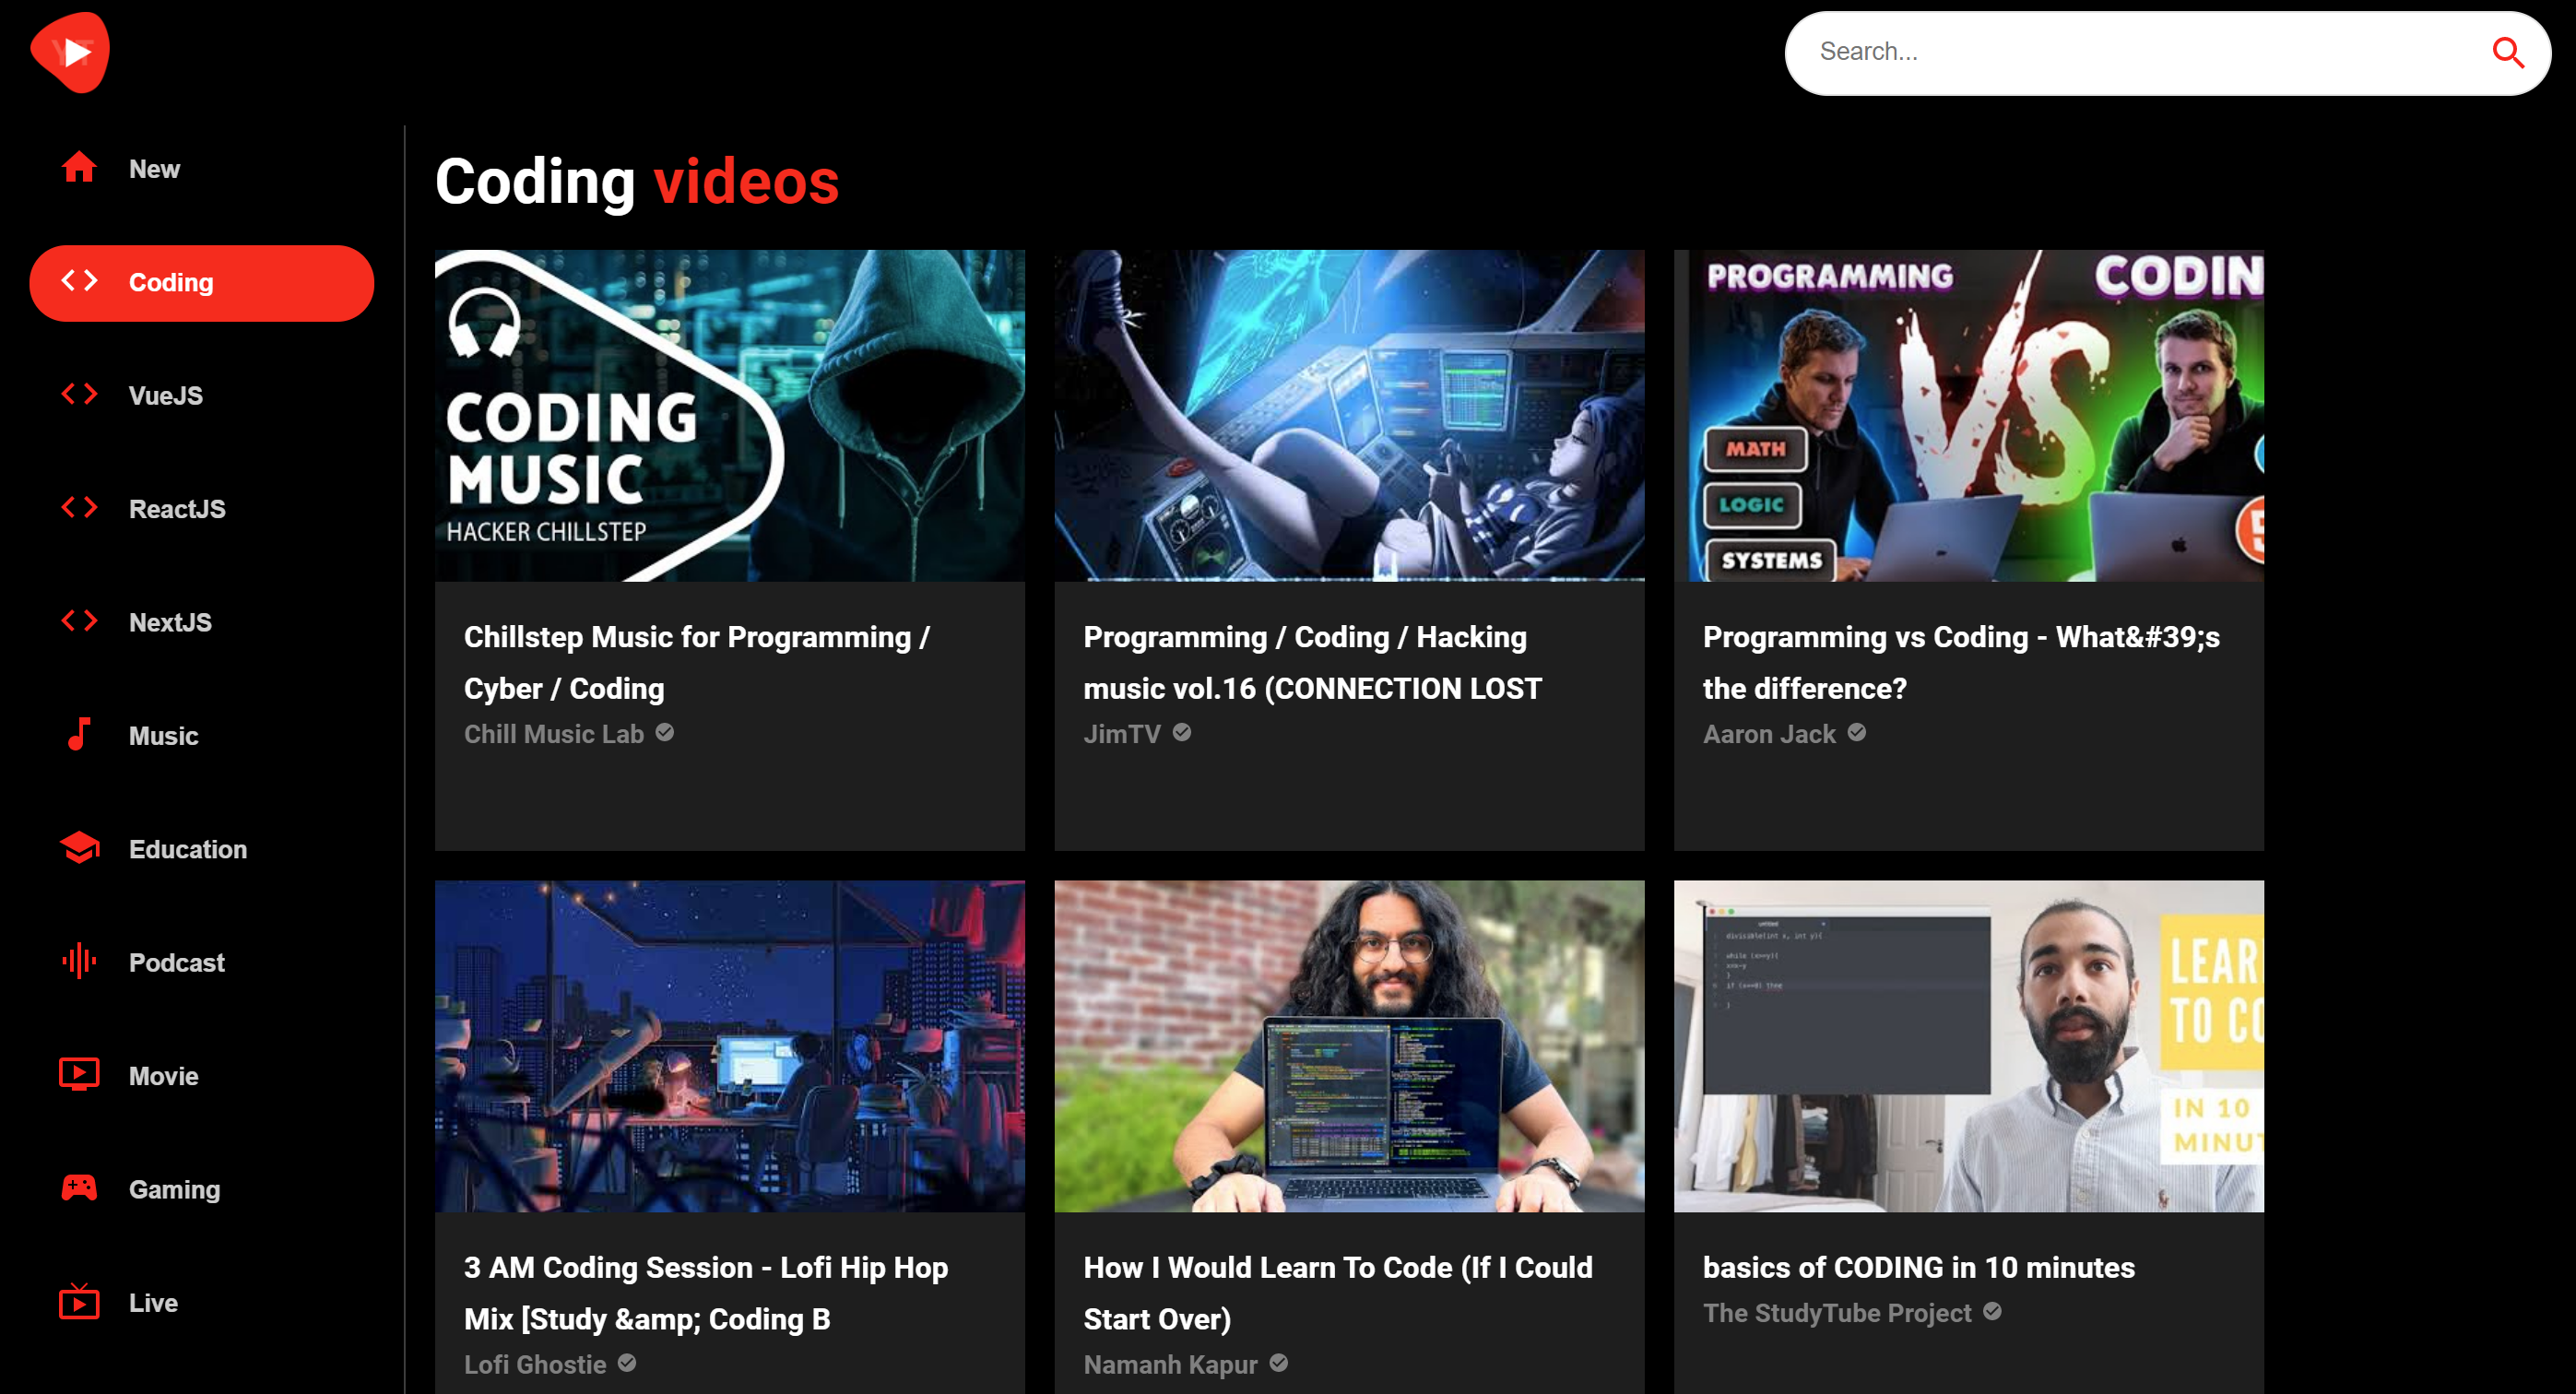The width and height of the screenshot is (2576, 1394).
Task: Go to the NextJS category
Action: (x=170, y=622)
